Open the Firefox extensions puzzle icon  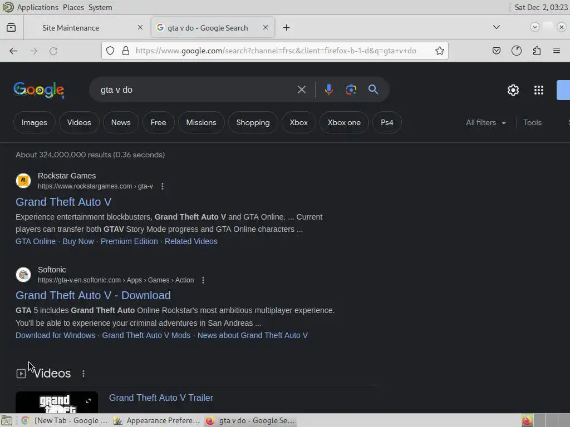tap(537, 51)
